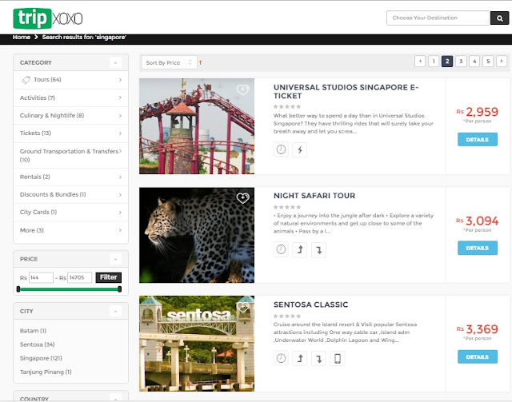Click up-arrow pickup icon under Sentosa Classic

tap(300, 358)
